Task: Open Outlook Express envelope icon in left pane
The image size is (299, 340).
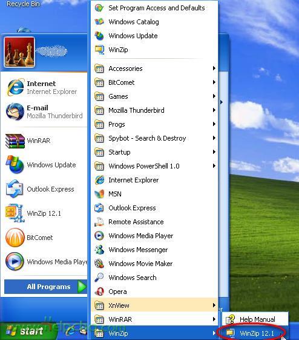Action: [15, 189]
